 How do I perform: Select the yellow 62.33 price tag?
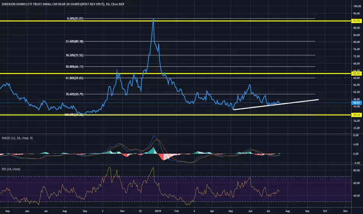(x=356, y=74)
